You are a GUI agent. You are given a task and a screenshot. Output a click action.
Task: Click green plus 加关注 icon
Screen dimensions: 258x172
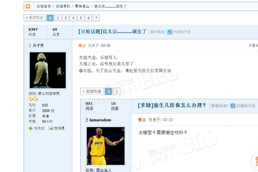pyautogui.click(x=31, y=128)
